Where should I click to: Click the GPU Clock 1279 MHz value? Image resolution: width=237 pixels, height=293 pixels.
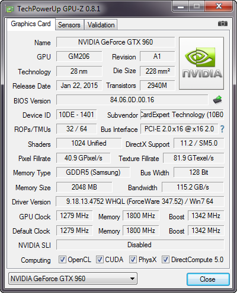coord(75,216)
